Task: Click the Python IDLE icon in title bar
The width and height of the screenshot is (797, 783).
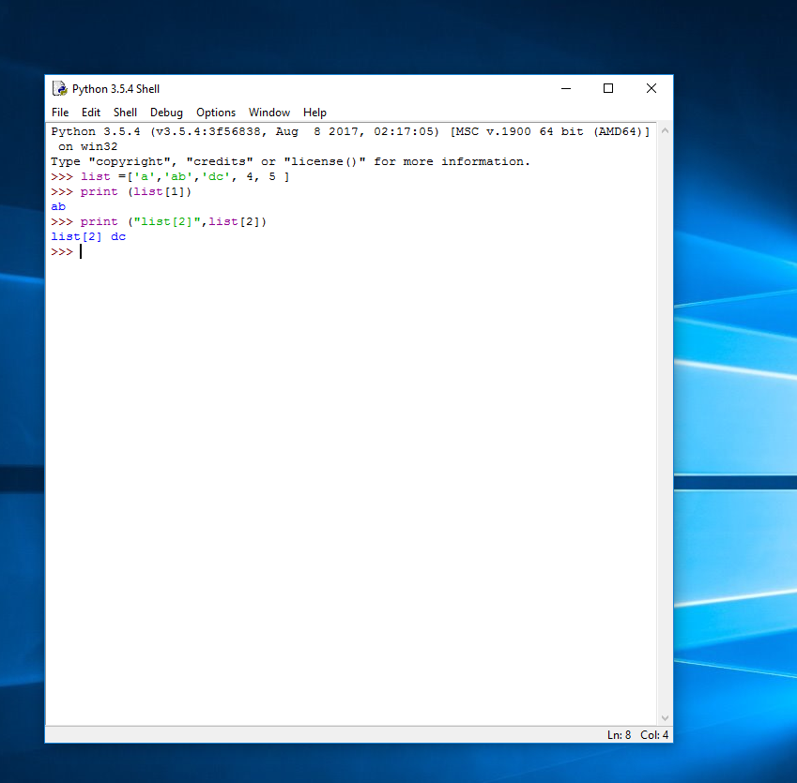Action: 60,89
